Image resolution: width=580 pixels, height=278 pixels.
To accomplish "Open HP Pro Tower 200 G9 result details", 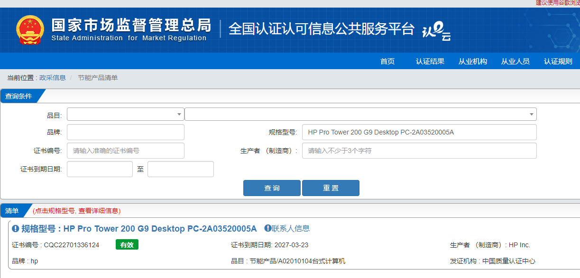I will click(x=139, y=229).
